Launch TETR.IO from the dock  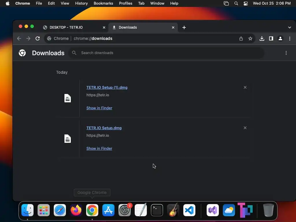[245, 210]
